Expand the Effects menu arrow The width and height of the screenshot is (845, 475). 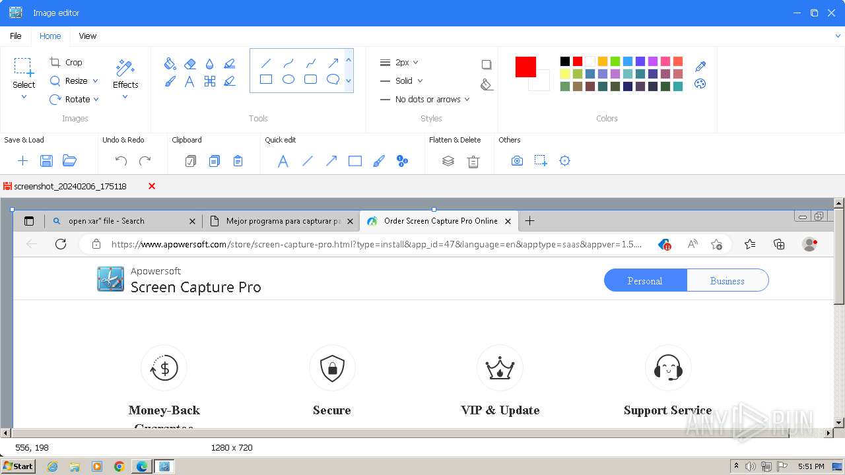point(125,97)
